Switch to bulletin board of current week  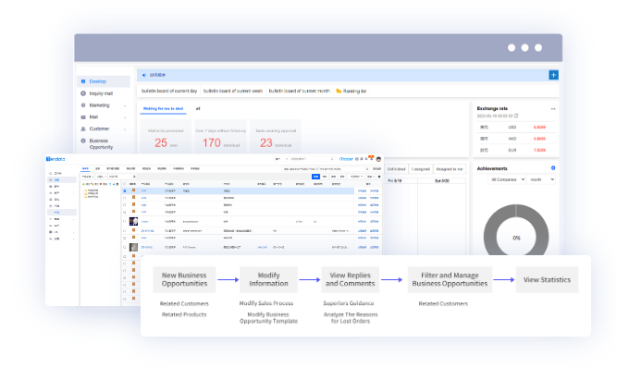(233, 91)
